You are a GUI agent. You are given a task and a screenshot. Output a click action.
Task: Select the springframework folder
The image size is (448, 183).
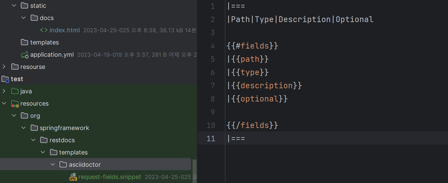65,128
